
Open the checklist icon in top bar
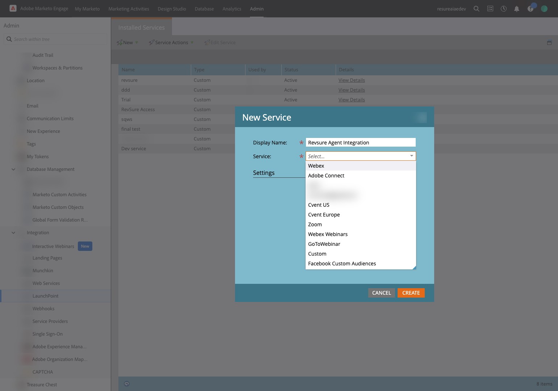tap(490, 9)
